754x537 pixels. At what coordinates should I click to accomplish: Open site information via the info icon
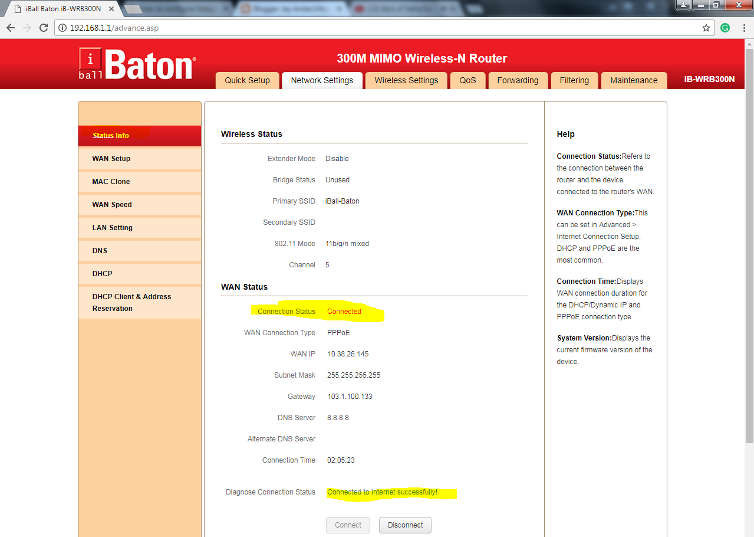click(61, 27)
